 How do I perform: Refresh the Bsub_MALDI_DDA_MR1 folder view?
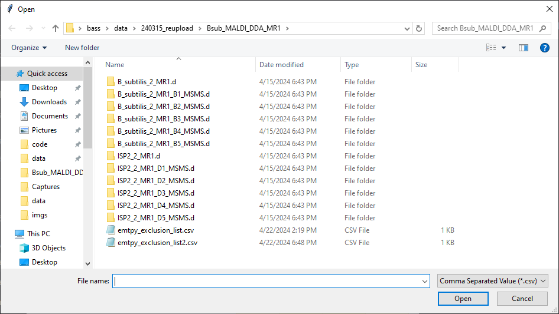[x=419, y=28]
